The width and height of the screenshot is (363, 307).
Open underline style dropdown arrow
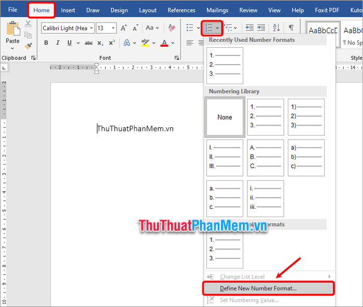click(x=78, y=43)
